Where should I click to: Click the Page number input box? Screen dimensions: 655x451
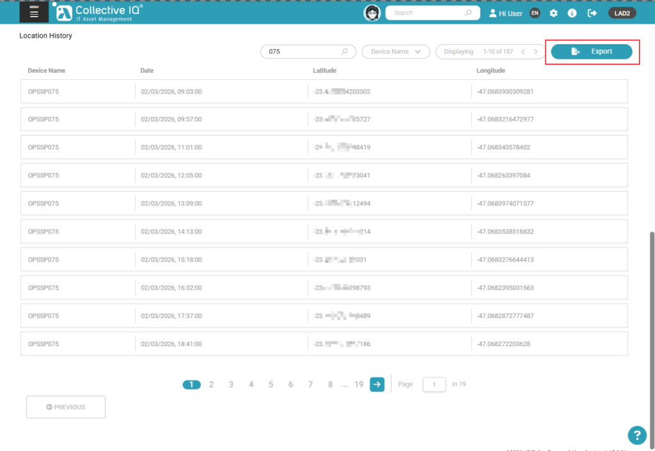(434, 384)
